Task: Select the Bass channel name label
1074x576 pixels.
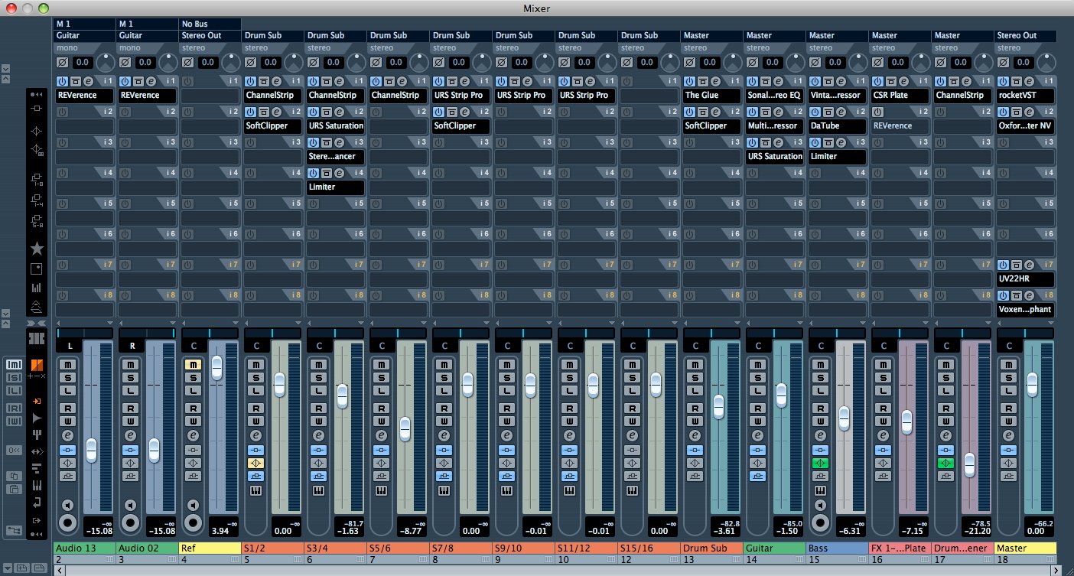Action: click(838, 548)
